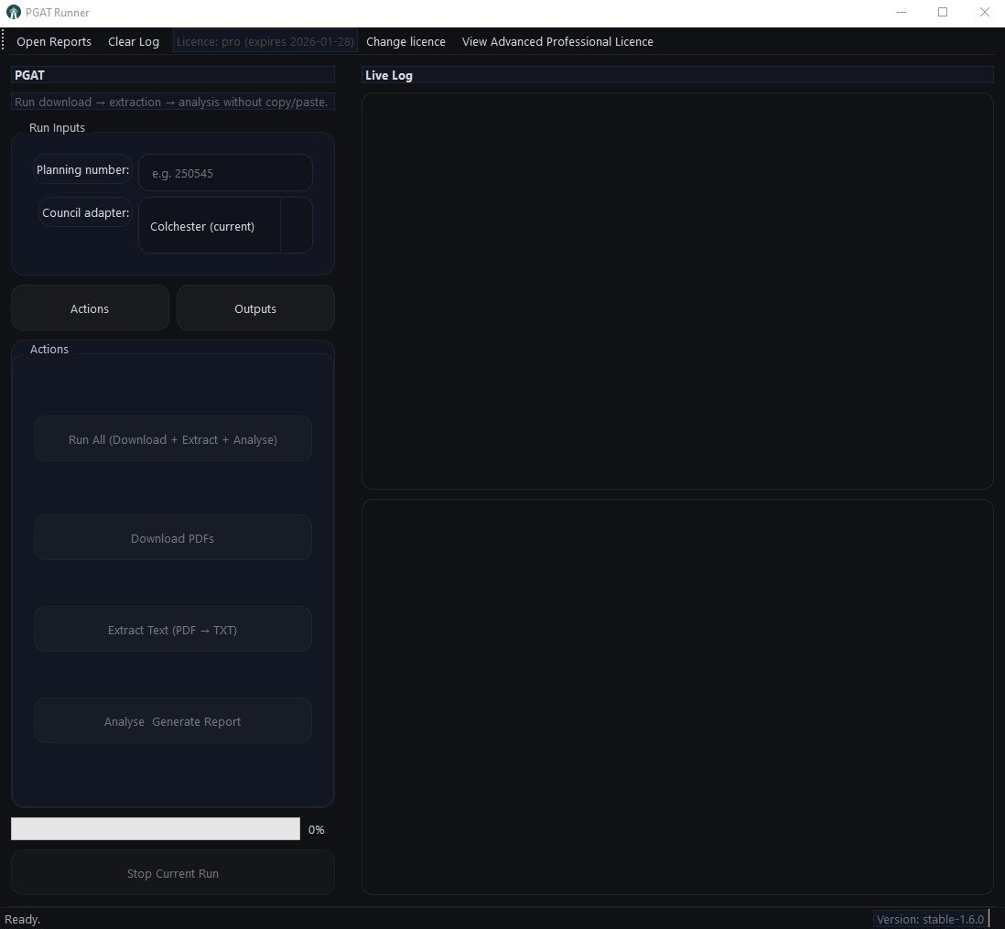1005x929 pixels.
Task: Focus the Planning number input field
Action: click(x=225, y=173)
